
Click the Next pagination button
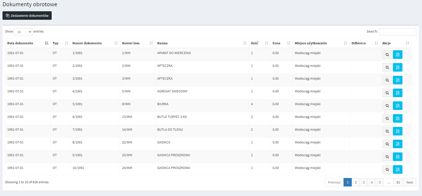(409, 182)
